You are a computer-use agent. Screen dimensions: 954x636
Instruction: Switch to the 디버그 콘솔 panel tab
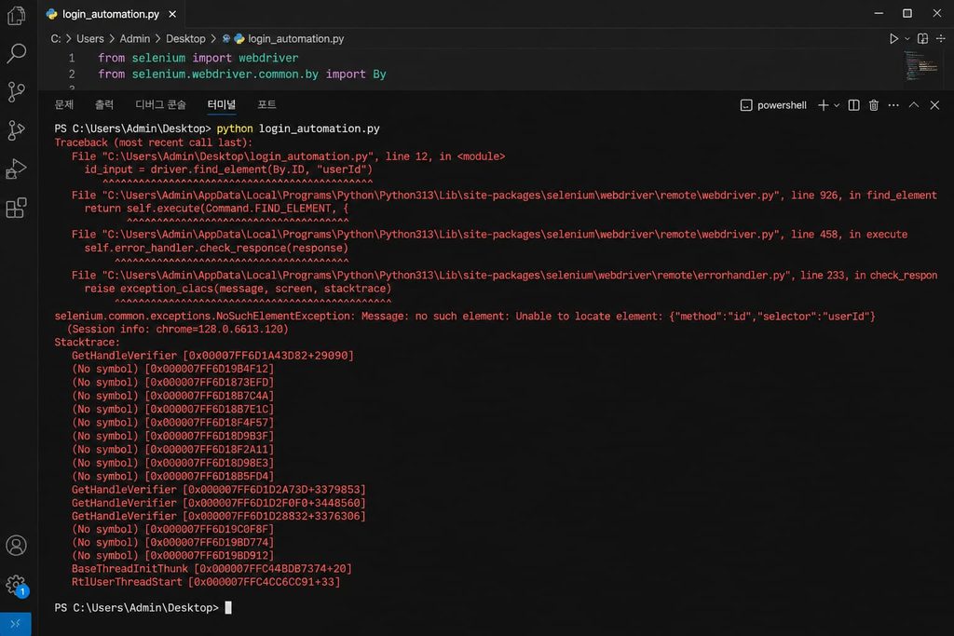click(x=160, y=104)
